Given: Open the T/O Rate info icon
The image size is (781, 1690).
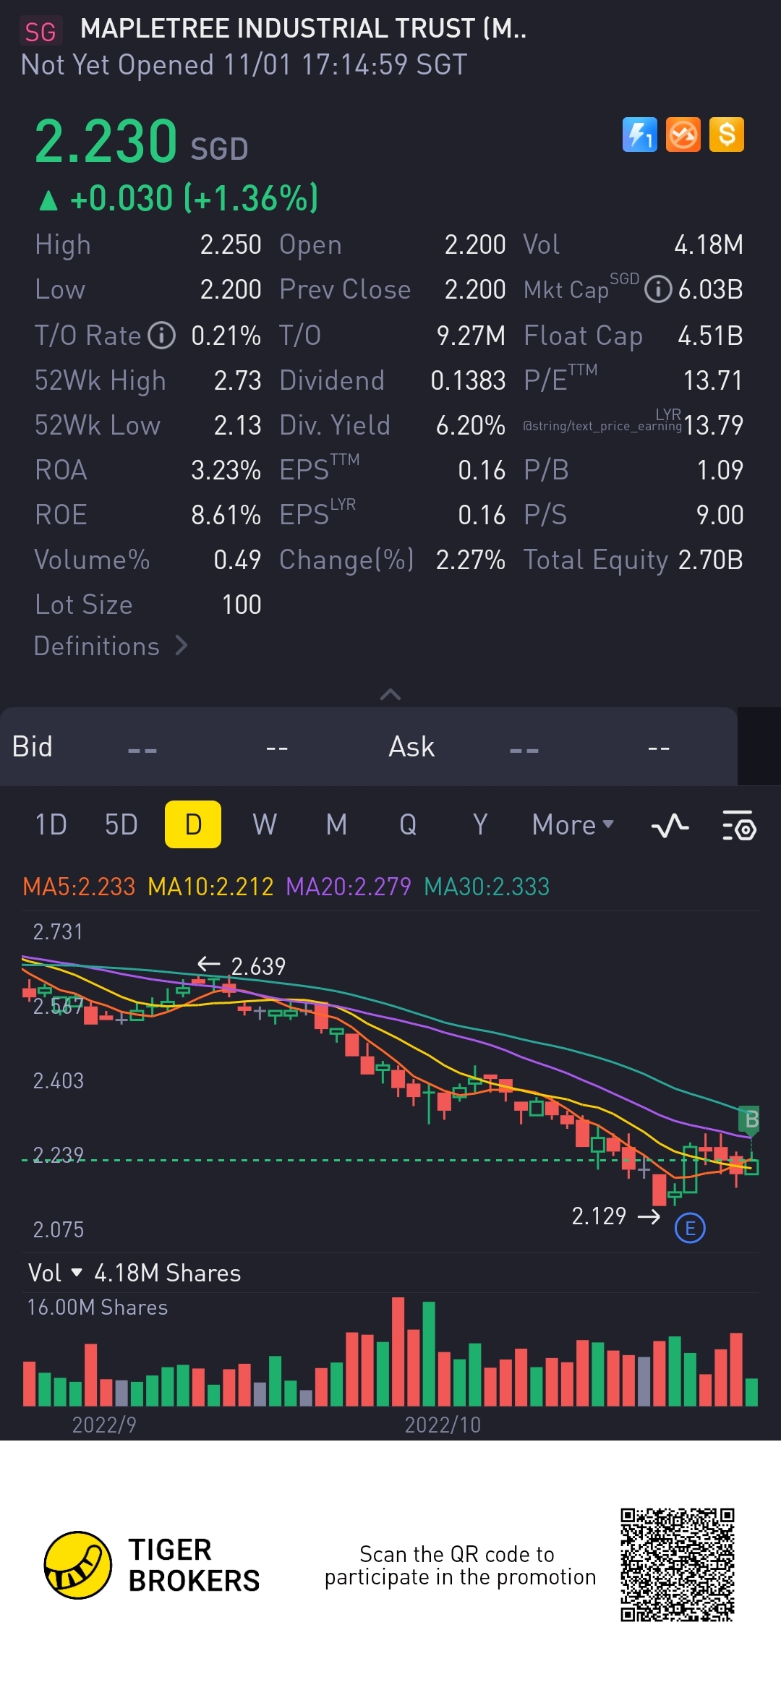Looking at the screenshot, I should tap(162, 336).
